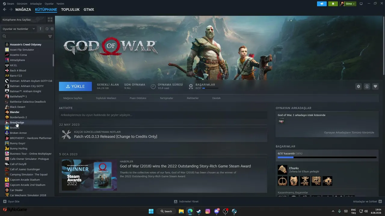This screenshot has height=216, width=385.
Task: Open the Görünüm menu
Action: (x=22, y=4)
